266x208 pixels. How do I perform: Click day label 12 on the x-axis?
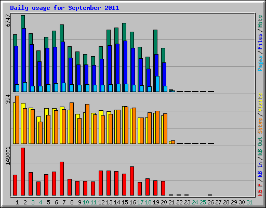tap(101, 202)
